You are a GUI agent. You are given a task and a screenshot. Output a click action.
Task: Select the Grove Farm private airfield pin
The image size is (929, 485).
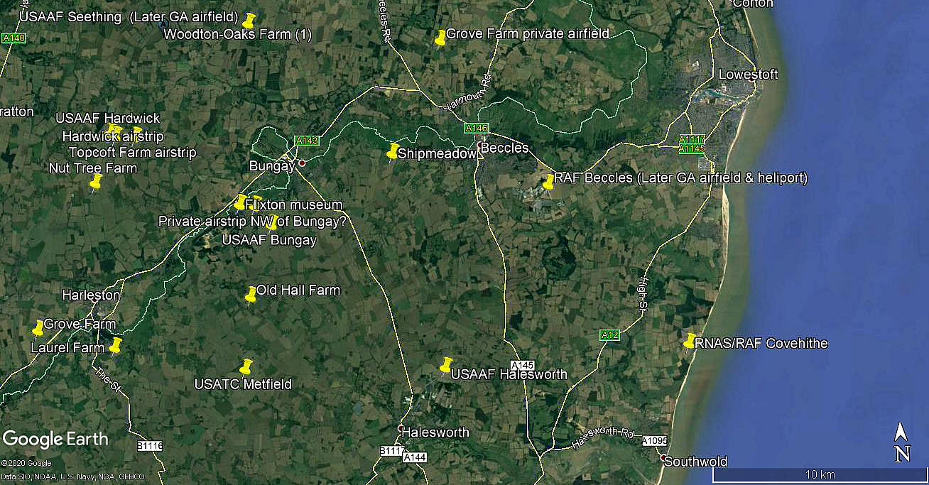tap(440, 38)
